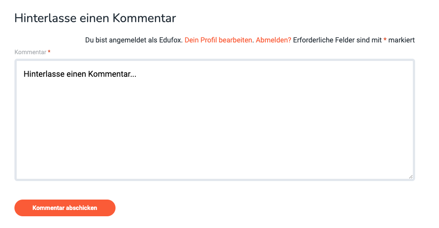The height and width of the screenshot is (228, 439).
Task: Click the "Edufox" username text
Action: click(171, 40)
